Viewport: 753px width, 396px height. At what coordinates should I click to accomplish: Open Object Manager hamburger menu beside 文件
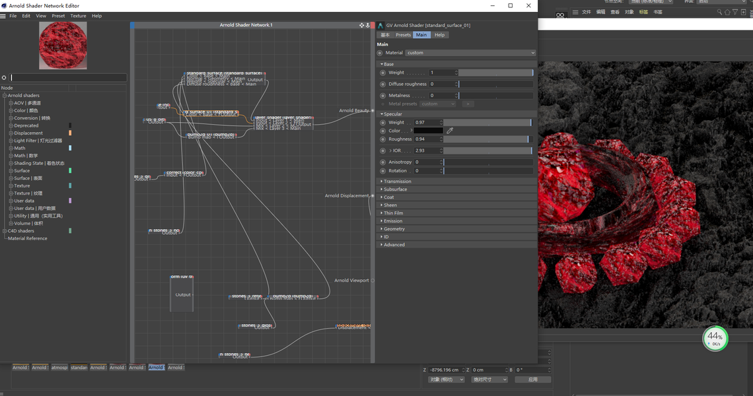tap(575, 12)
